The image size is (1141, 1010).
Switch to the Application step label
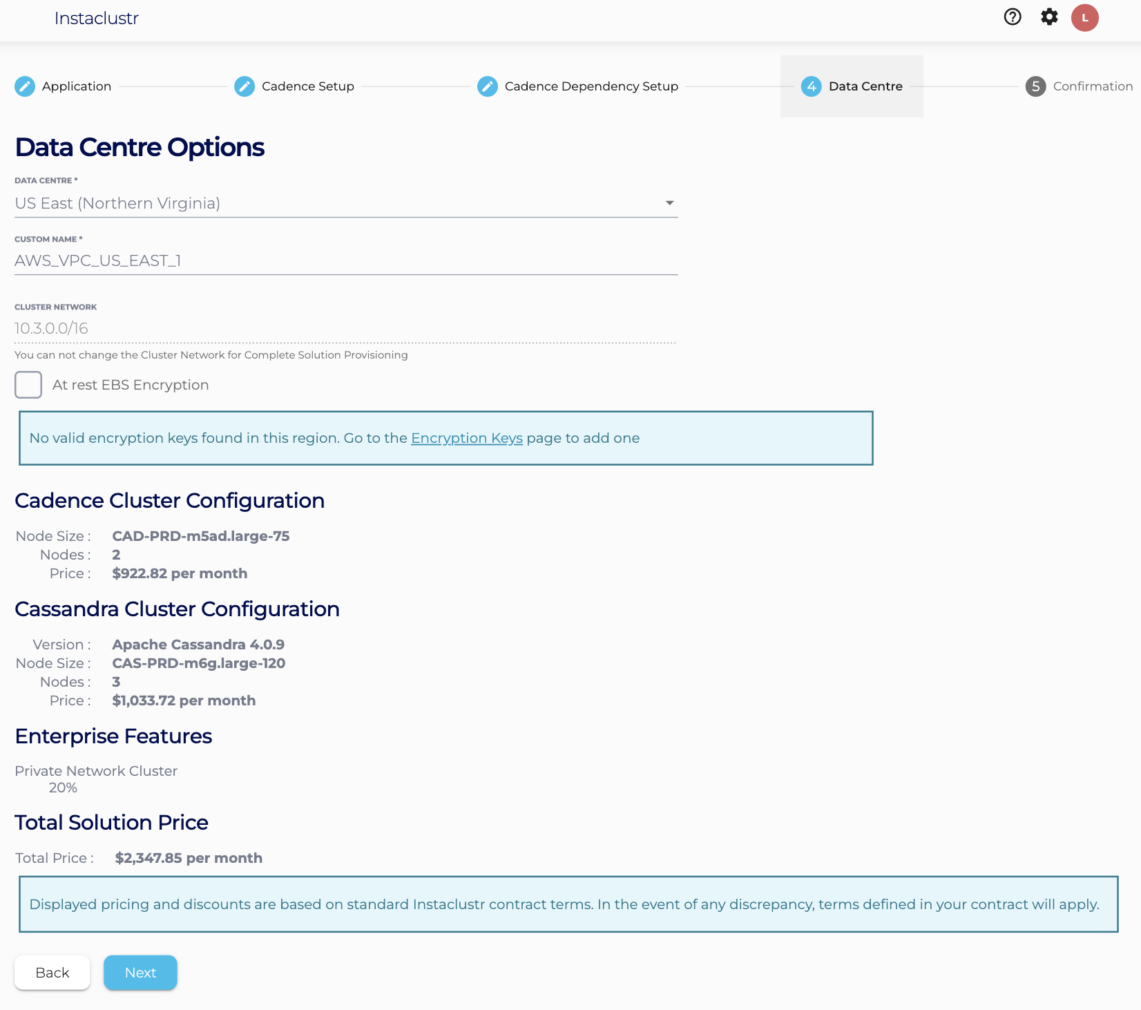76,86
